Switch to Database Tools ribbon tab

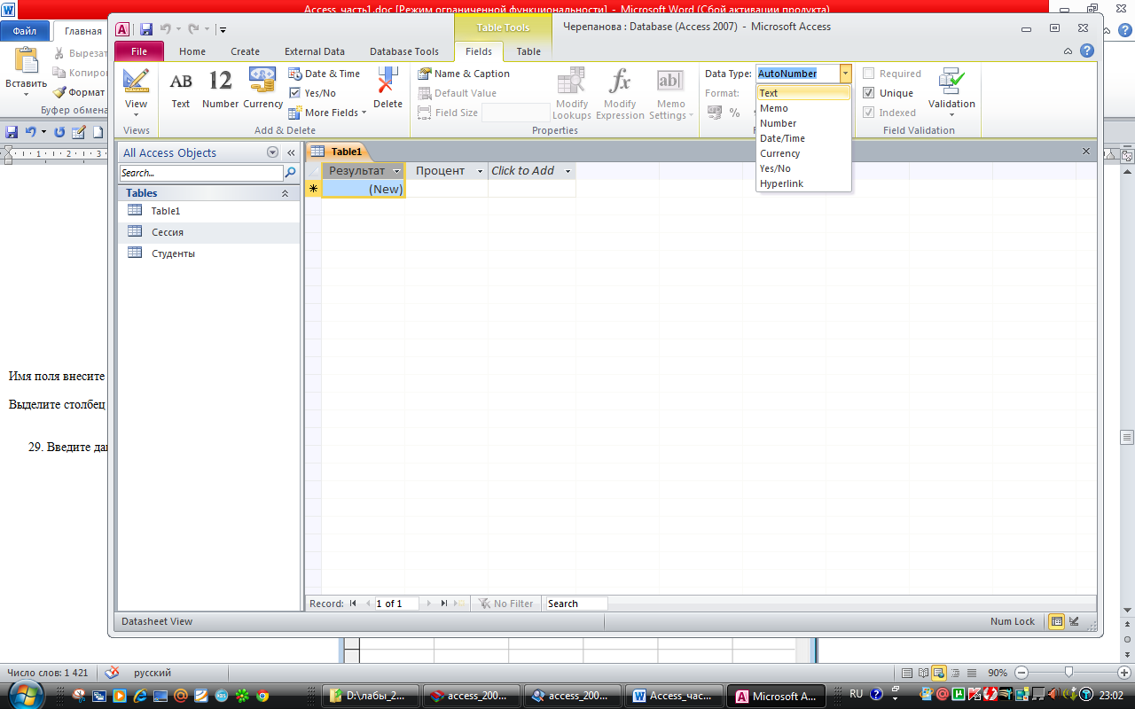[404, 51]
